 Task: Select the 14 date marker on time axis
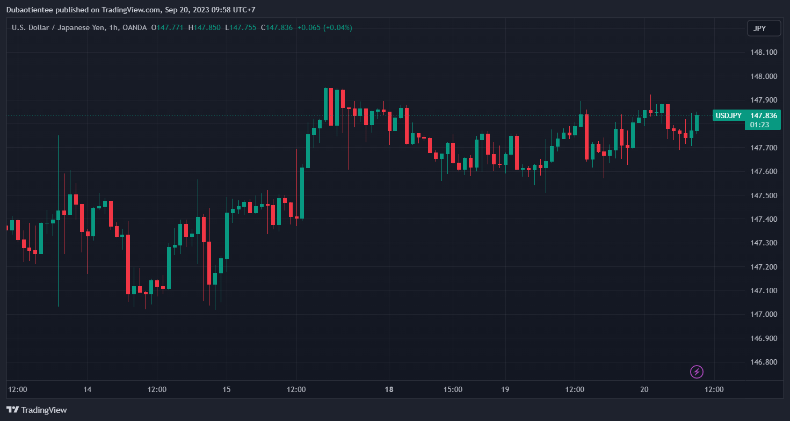pos(88,389)
